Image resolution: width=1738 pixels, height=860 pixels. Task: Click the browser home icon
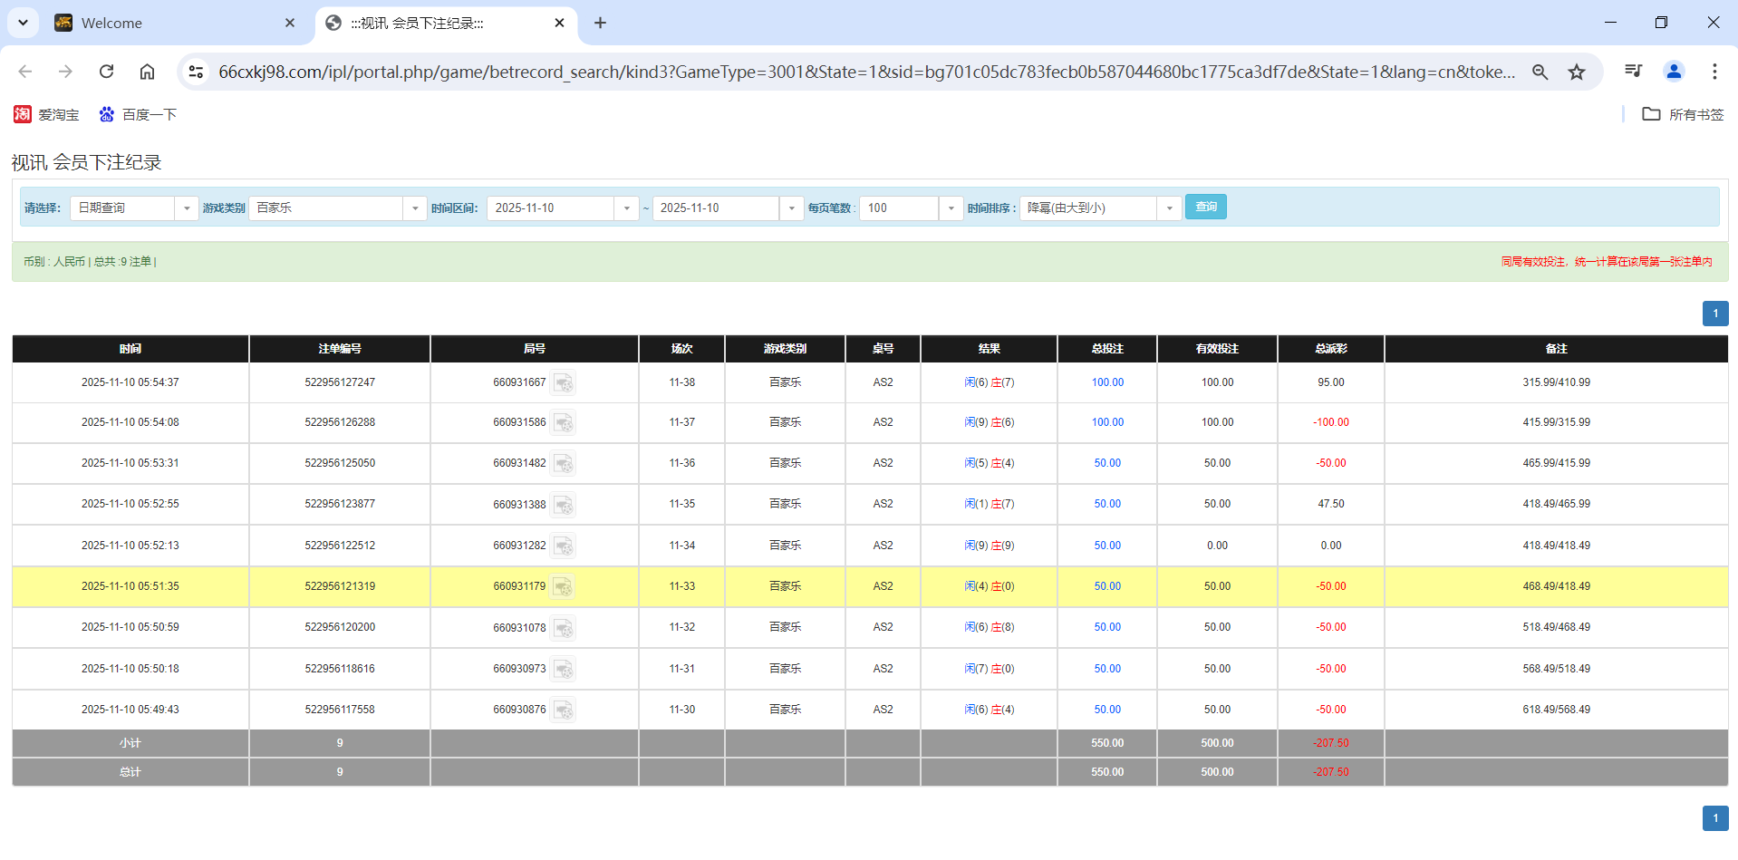(147, 72)
